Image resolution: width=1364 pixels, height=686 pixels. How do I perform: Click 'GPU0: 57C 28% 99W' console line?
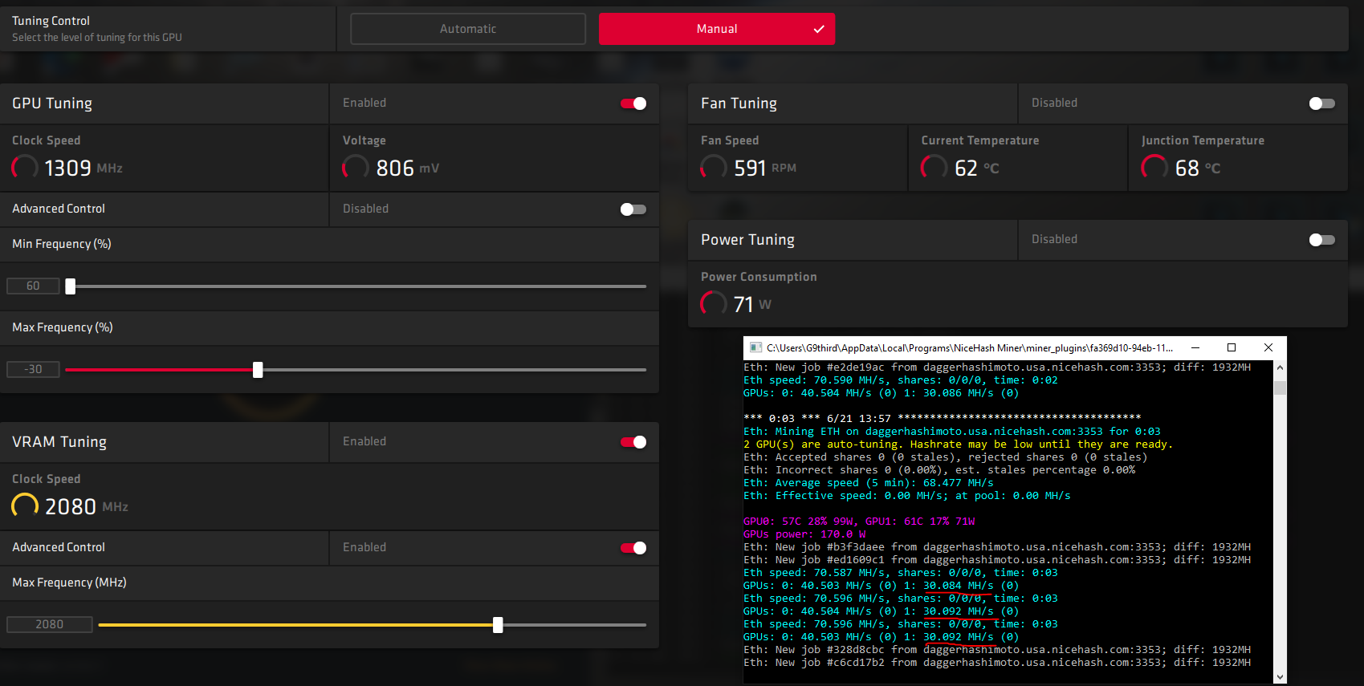pyautogui.click(x=859, y=522)
